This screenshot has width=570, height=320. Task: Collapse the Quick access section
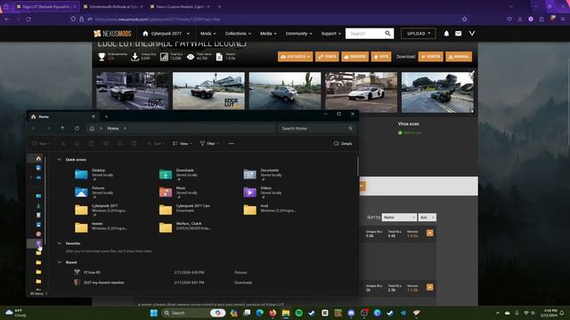click(x=60, y=160)
